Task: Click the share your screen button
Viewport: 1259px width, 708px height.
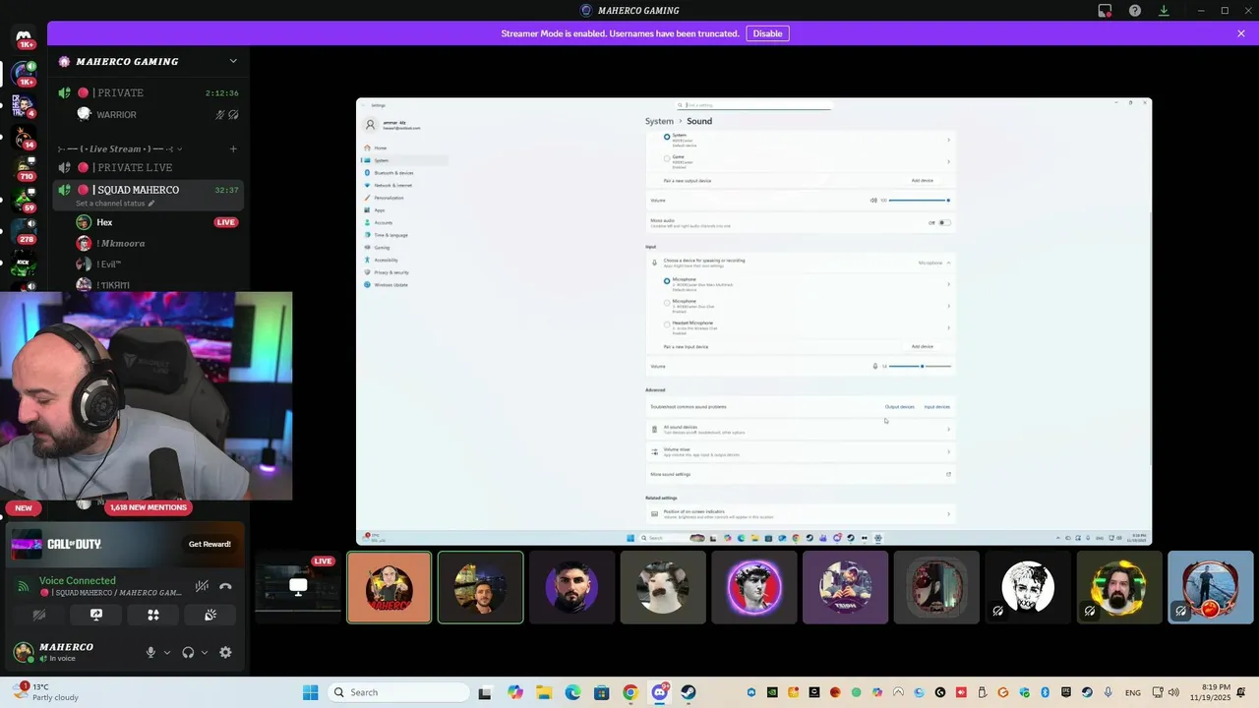Action: (x=96, y=615)
